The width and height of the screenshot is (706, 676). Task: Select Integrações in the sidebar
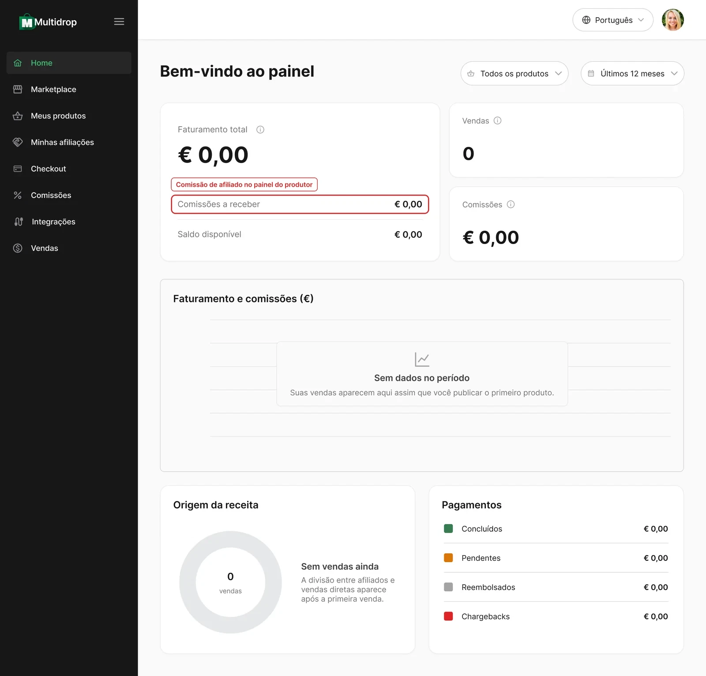click(69, 222)
